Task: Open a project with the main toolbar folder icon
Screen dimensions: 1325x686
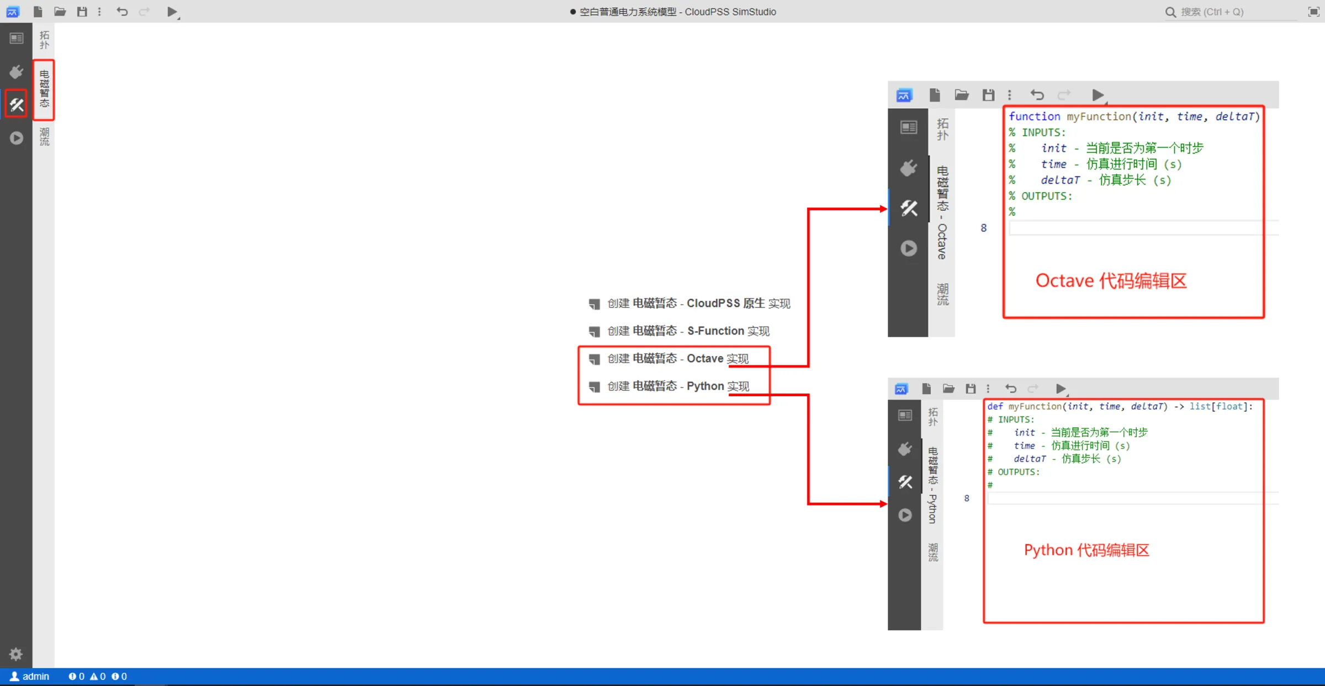Action: tap(60, 12)
